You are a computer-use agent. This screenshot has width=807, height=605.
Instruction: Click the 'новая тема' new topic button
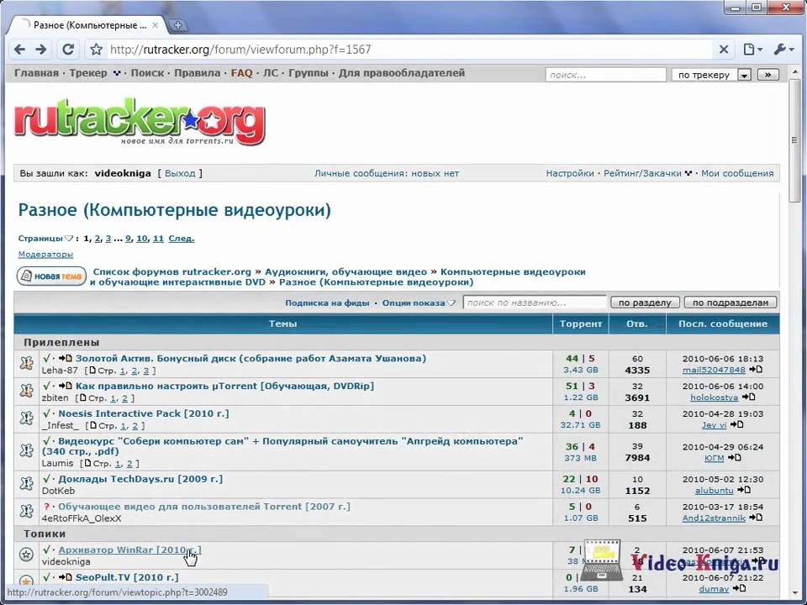coord(51,276)
